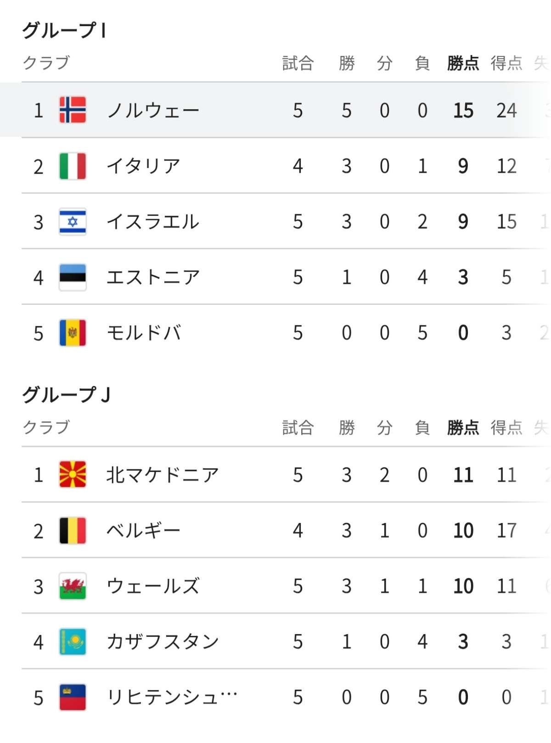
Task: Click the 勝点 column header in Group I
Action: [463, 63]
